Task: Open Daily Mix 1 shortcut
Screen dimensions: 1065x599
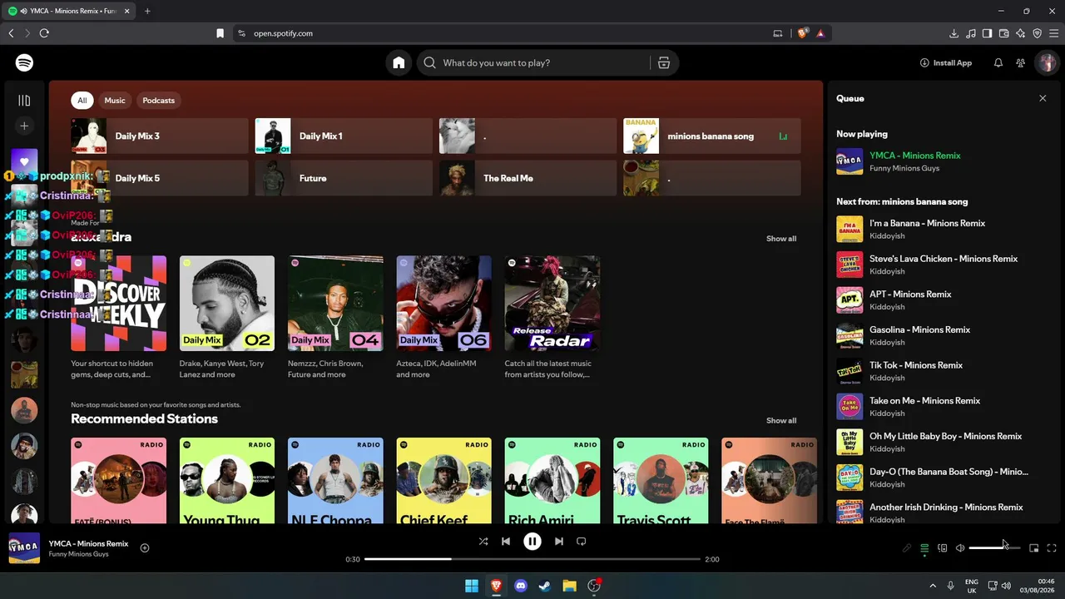Action: click(x=344, y=136)
